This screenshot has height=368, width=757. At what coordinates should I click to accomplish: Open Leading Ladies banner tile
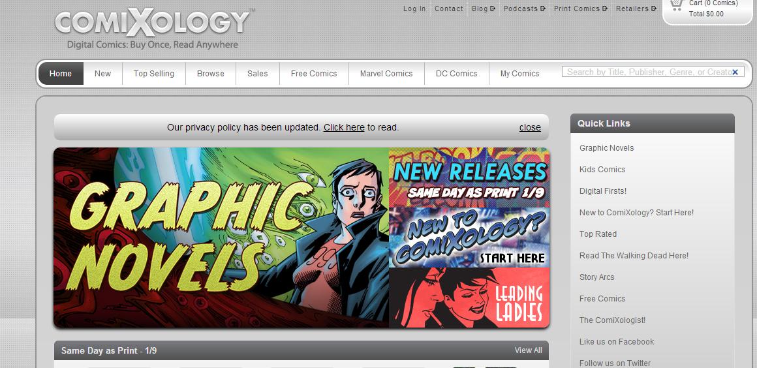(469, 298)
